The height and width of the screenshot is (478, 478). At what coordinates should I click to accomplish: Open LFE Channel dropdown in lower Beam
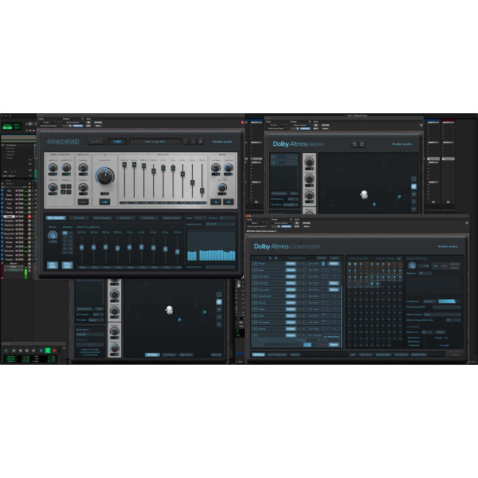point(98,315)
